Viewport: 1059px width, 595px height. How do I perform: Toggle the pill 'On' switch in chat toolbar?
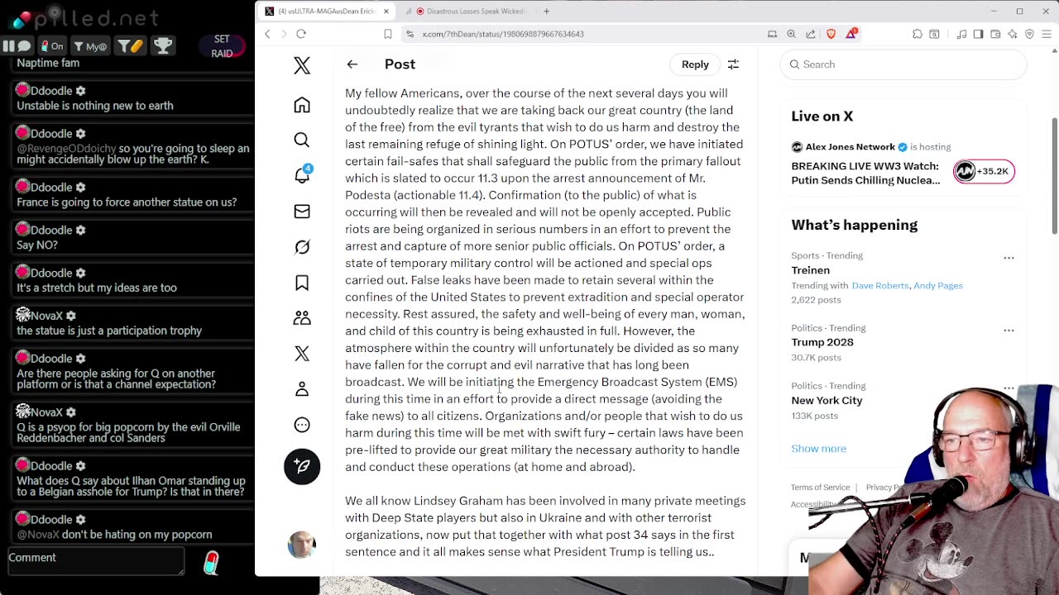coord(53,46)
